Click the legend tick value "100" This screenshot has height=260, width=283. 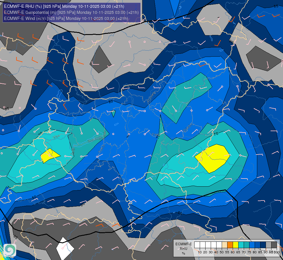click(277, 252)
